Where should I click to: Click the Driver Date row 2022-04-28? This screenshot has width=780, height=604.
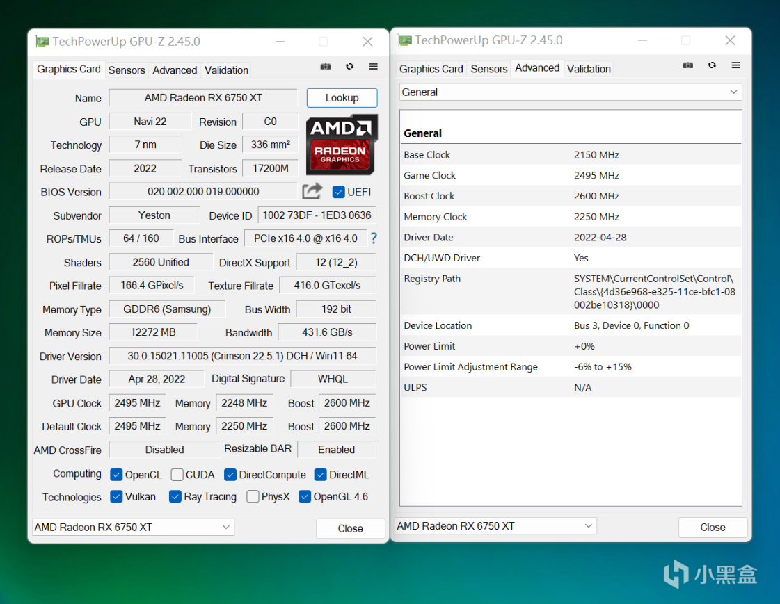pos(571,238)
